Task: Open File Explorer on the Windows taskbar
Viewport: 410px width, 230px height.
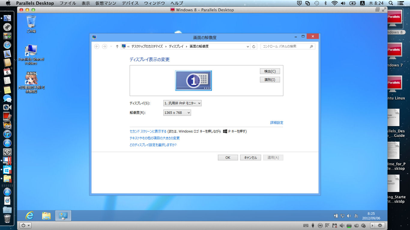Action: coord(46,216)
